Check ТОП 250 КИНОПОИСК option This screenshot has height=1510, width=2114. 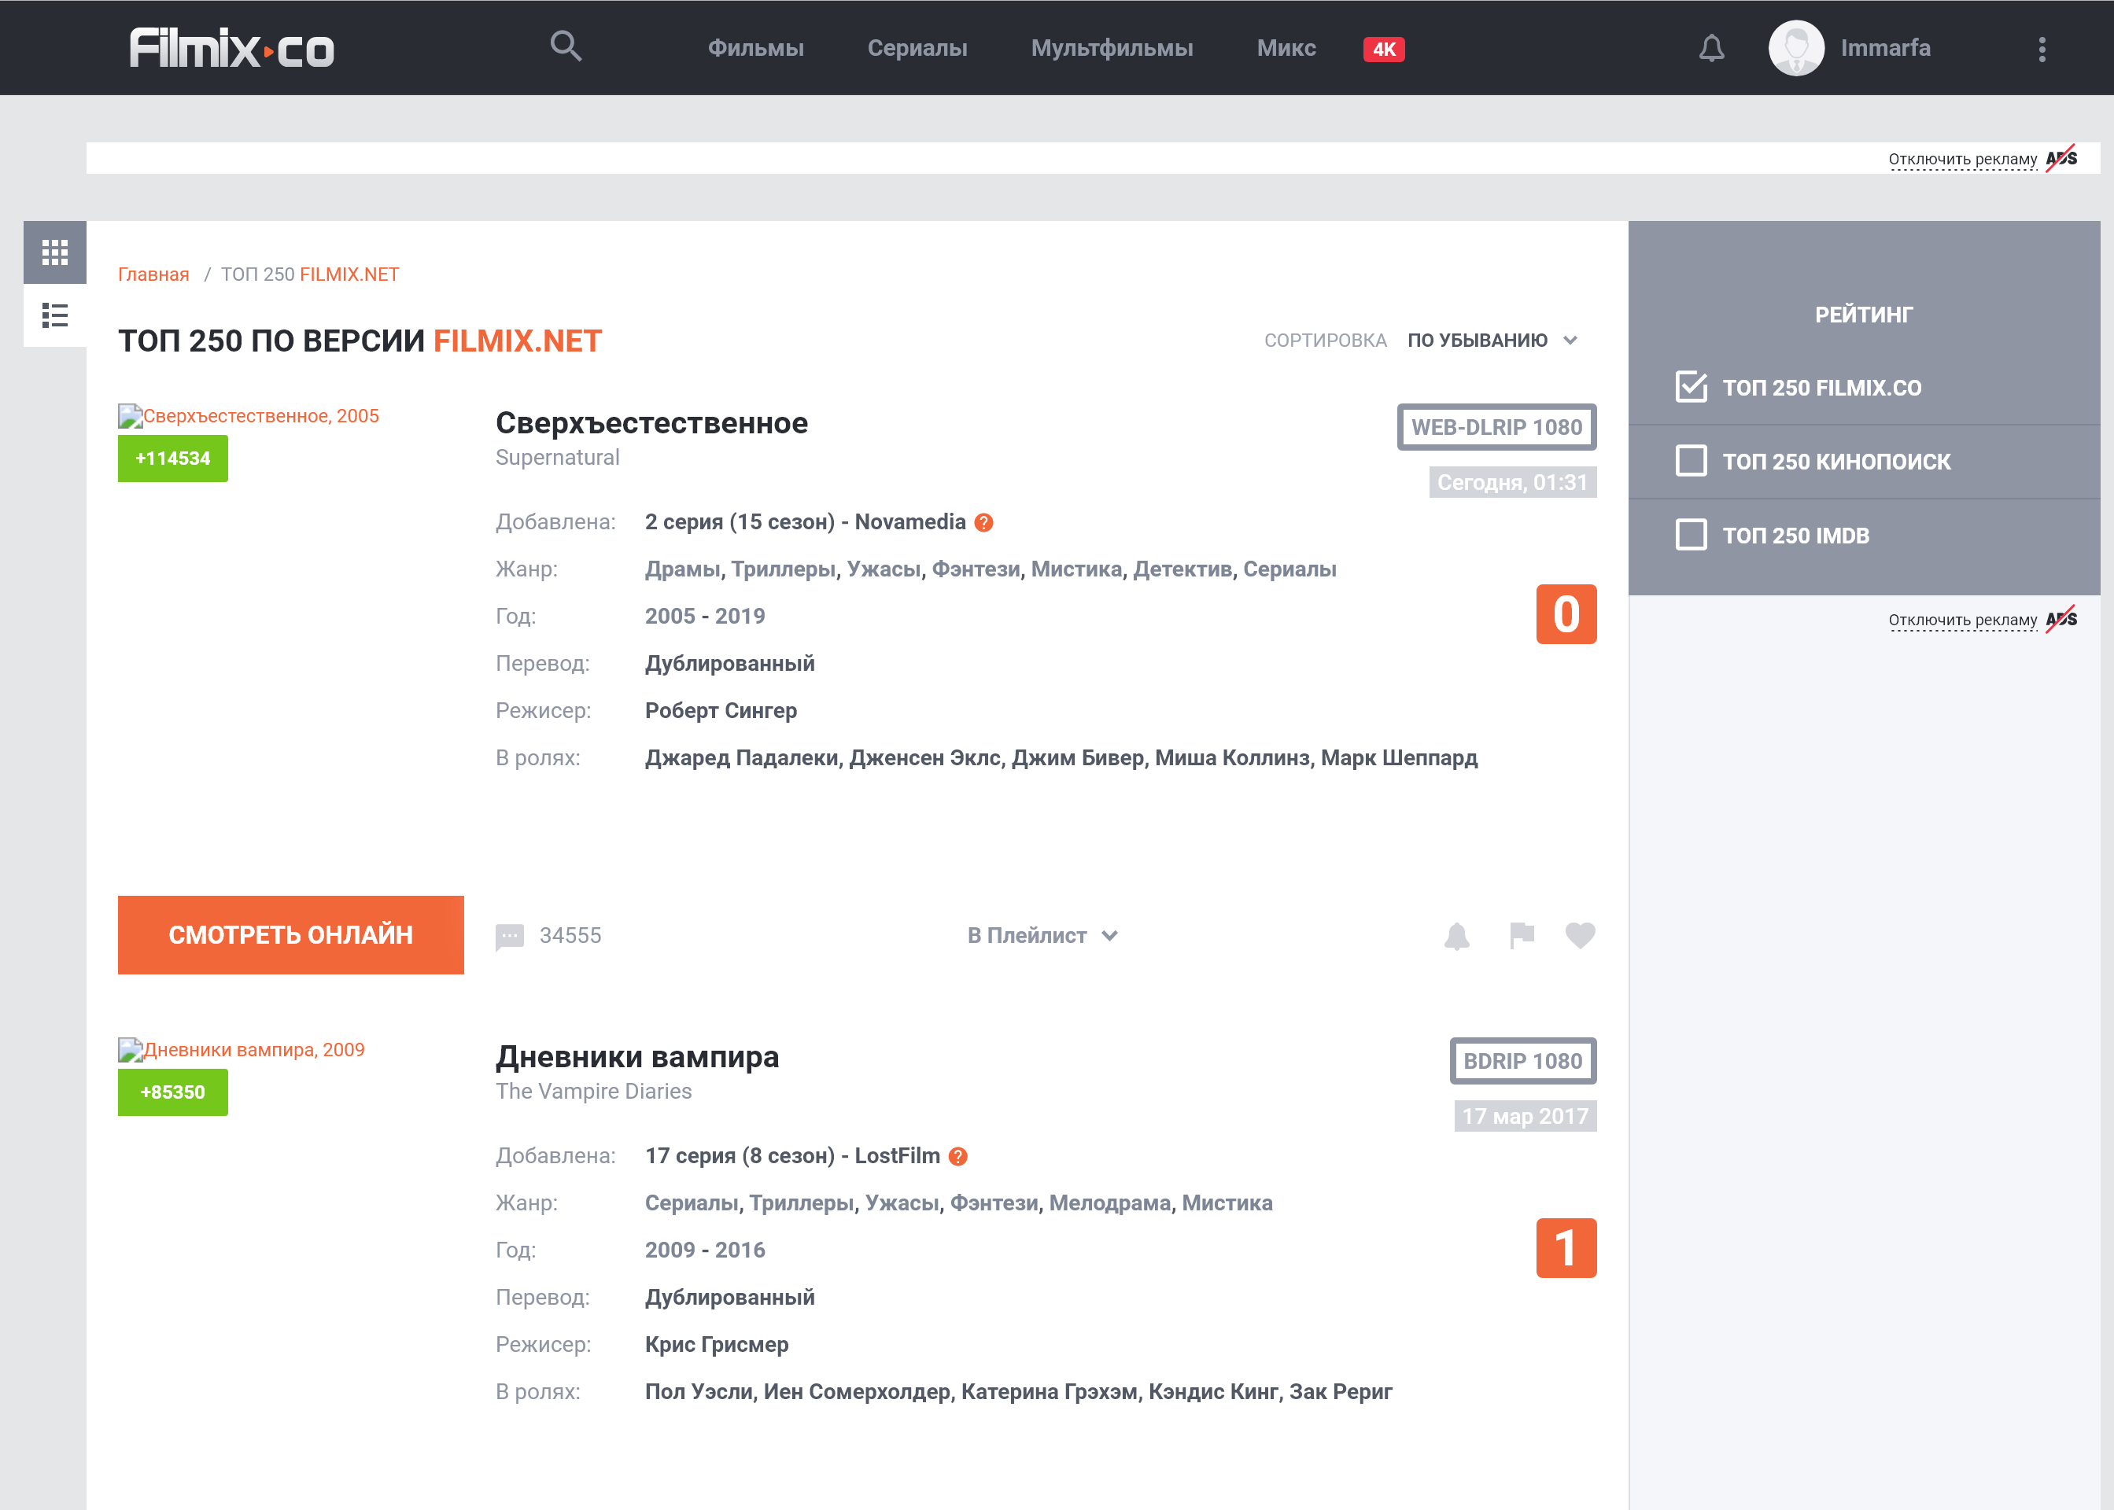1691,461
